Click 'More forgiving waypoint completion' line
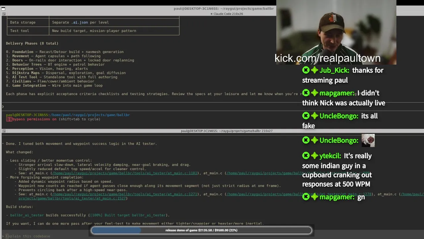 pos(45,178)
